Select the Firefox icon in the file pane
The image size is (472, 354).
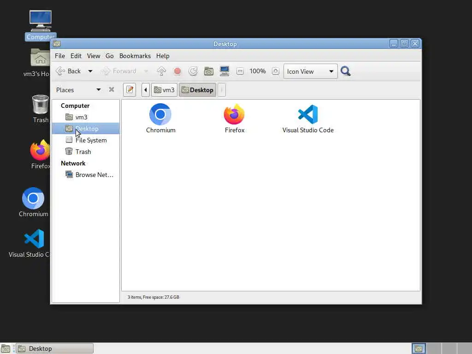[235, 118]
